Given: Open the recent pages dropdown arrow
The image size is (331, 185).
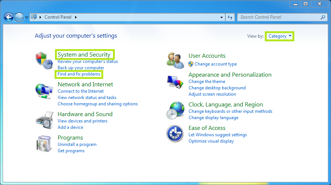Looking at the screenshot, I should click(27, 17).
